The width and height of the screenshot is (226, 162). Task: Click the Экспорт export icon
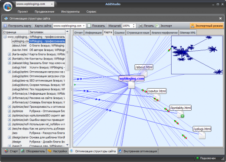point(157,26)
